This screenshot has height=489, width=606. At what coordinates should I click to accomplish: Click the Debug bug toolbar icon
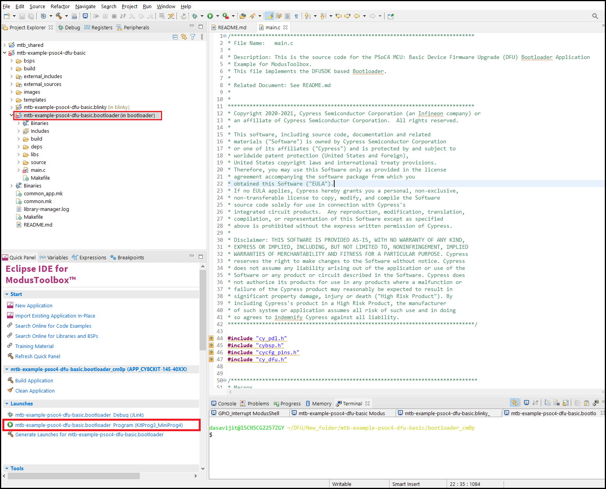194,16
